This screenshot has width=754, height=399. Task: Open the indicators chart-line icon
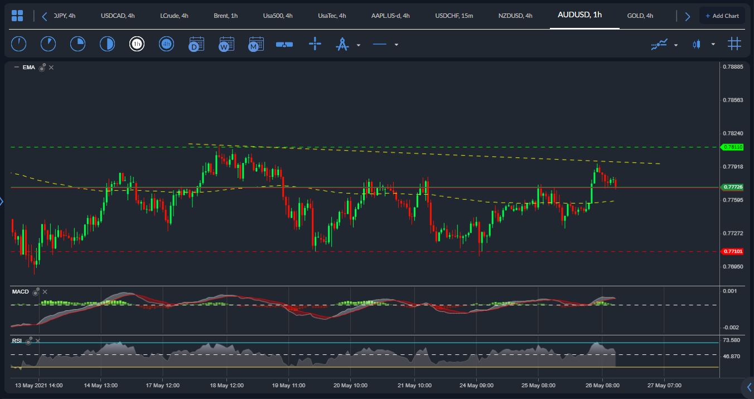pos(659,44)
